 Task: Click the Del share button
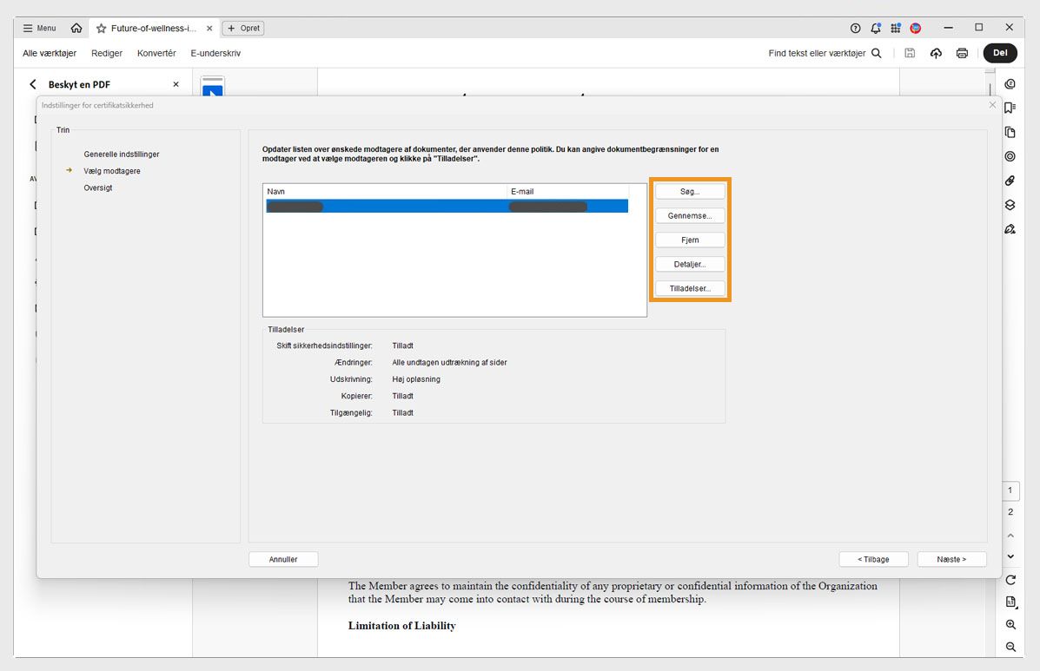pyautogui.click(x=1000, y=53)
